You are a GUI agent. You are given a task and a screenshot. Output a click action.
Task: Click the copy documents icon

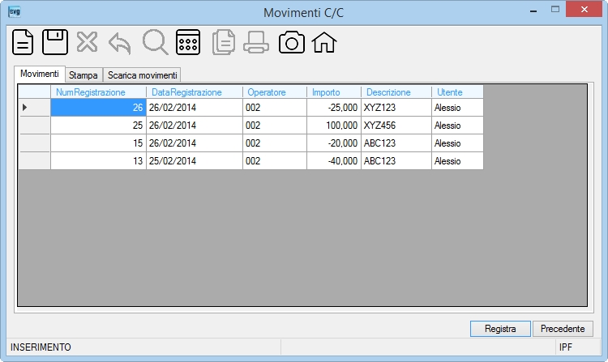224,42
